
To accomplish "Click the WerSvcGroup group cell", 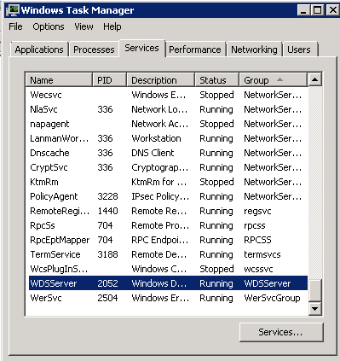I will [x=272, y=298].
